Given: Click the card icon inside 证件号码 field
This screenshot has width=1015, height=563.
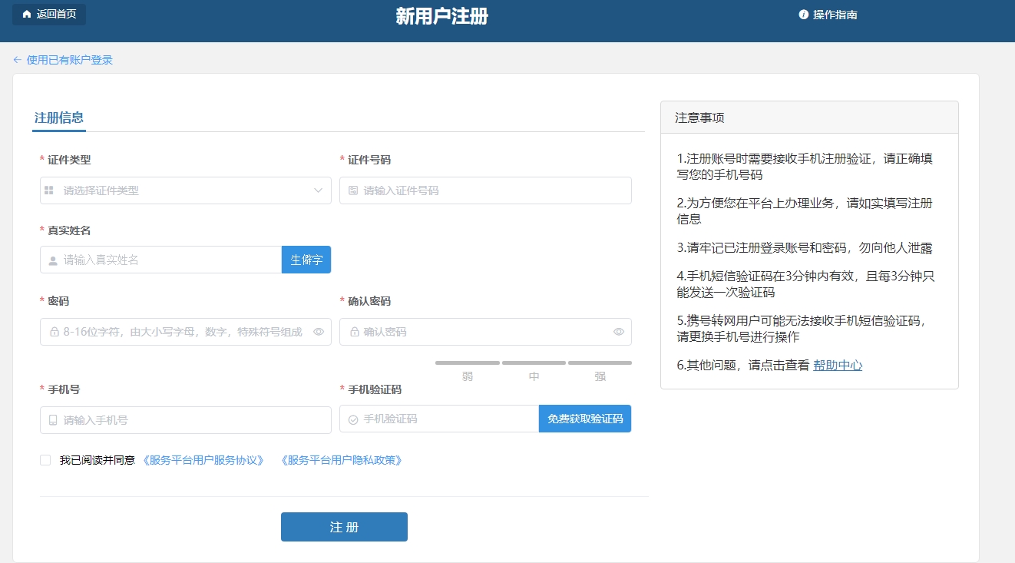Looking at the screenshot, I should tap(352, 190).
